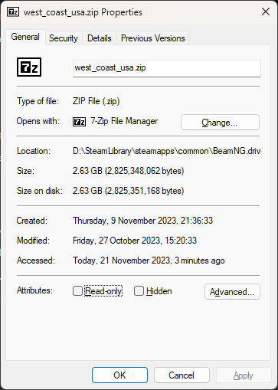Click the 7-Zip File Manager app icon
278x390 pixels.
pos(79,122)
